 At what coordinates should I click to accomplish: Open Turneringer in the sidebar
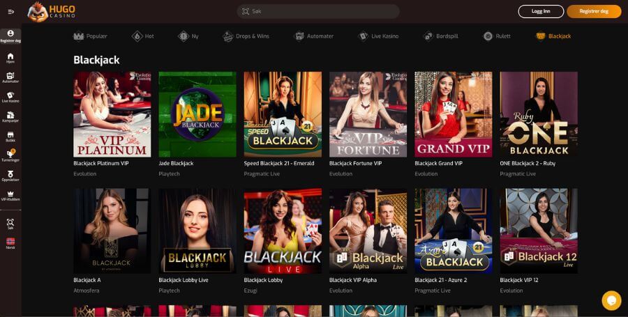point(10,156)
